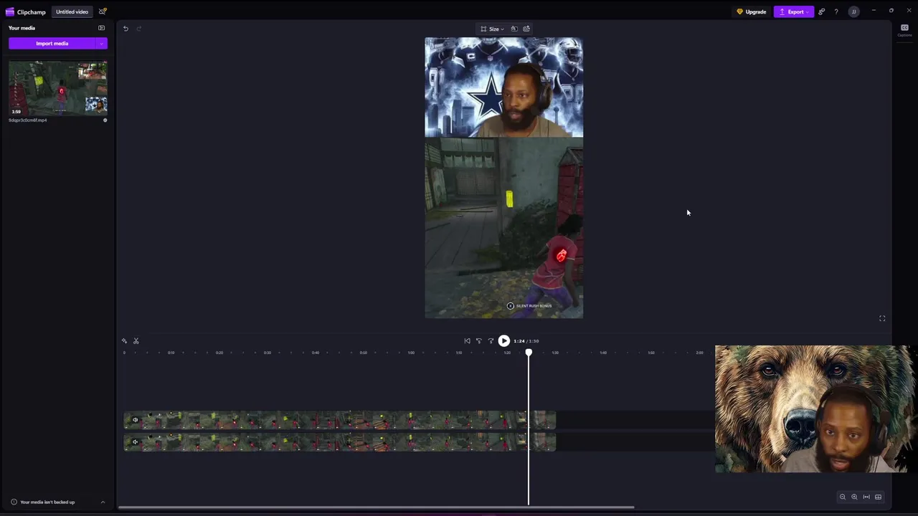Mute the upper timeline track
Viewport: 918px width, 516px height.
(135, 420)
